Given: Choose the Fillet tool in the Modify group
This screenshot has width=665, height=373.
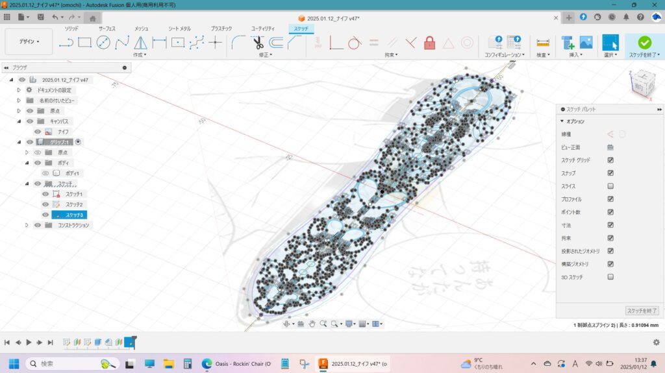Looking at the screenshot, I should point(238,43).
